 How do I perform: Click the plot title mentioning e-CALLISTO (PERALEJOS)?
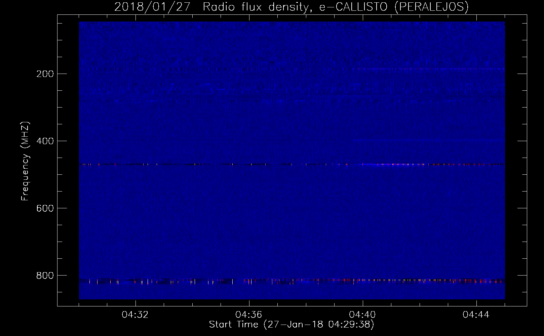pos(292,7)
